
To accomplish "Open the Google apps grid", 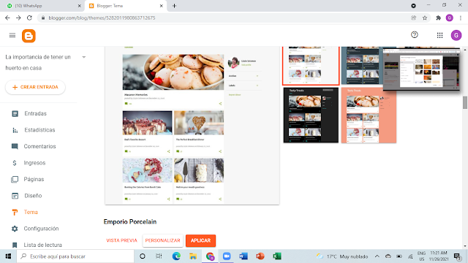I will pyautogui.click(x=439, y=36).
